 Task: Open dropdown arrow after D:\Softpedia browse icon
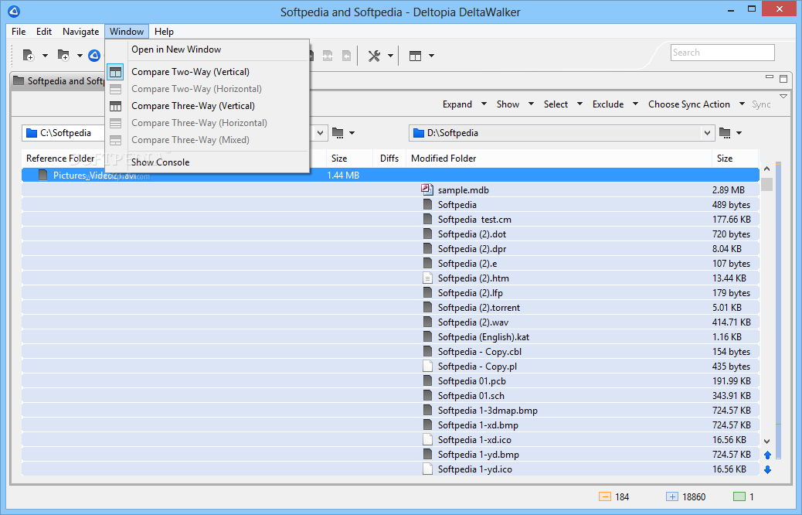pyautogui.click(x=739, y=133)
